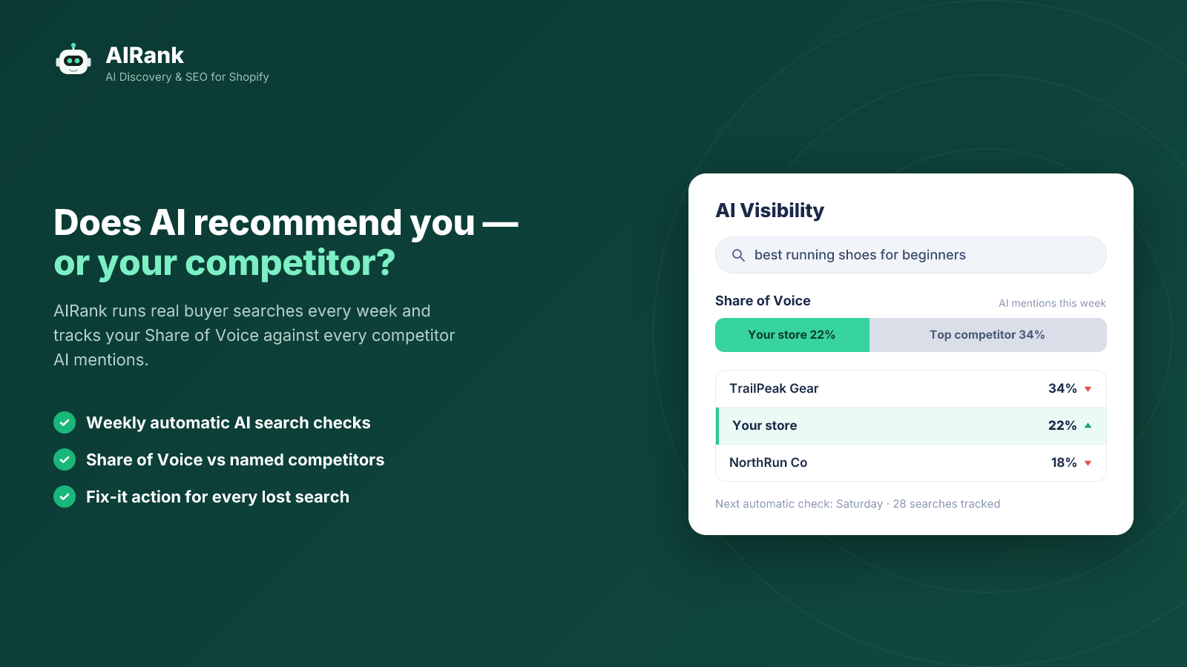Click the 'AI Visibility' card heading
The width and height of the screenshot is (1187, 667).
[769, 210]
